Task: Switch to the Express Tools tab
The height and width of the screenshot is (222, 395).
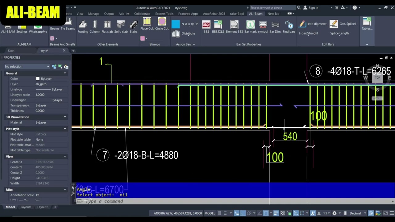Action: 164,14
